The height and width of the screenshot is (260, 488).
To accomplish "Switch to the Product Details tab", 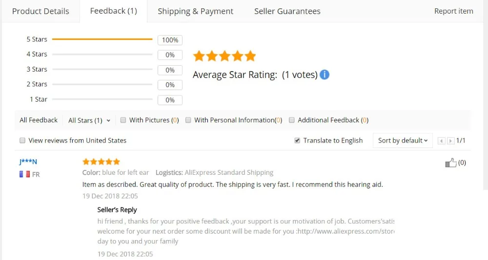I will pyautogui.click(x=41, y=11).
